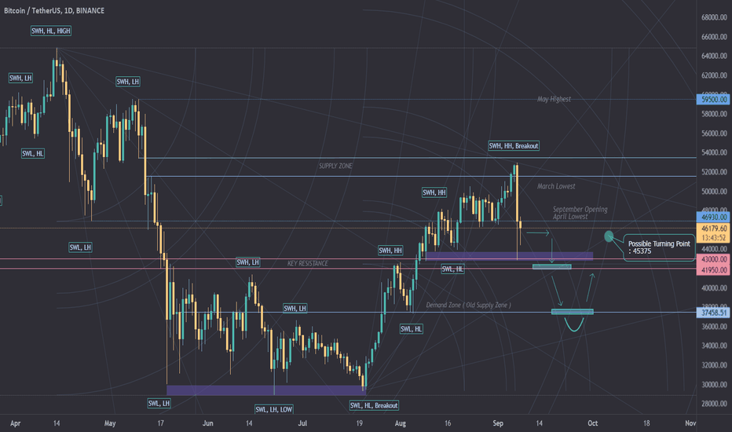732x432 pixels.
Task: Click 'Apr' on the time axis
Action: point(15,423)
